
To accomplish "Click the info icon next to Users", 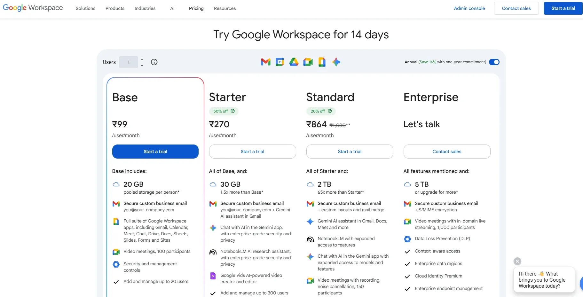I will [154, 62].
